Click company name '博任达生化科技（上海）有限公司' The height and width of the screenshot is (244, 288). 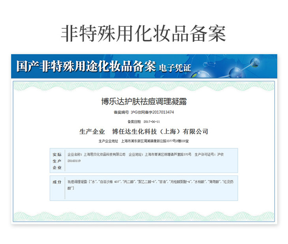pos(160,131)
